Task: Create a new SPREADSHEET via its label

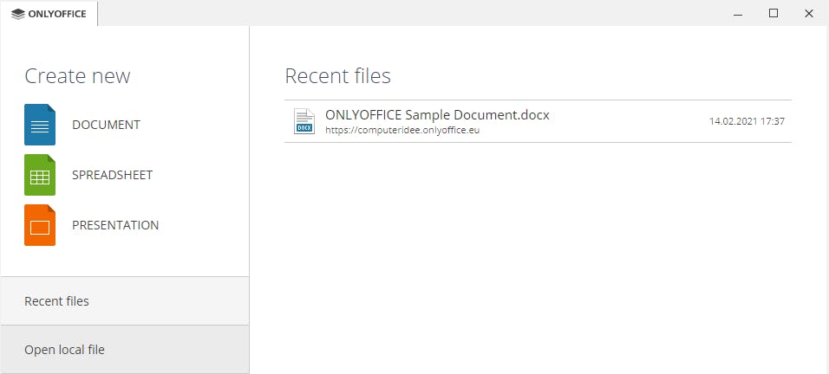Action: point(112,175)
